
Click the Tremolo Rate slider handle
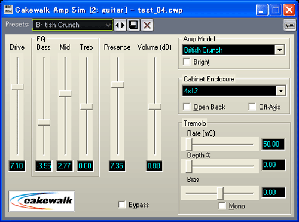[189, 144]
